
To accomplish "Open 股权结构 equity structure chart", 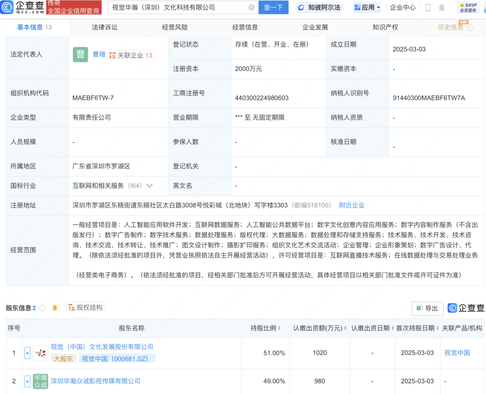I will (86, 307).
